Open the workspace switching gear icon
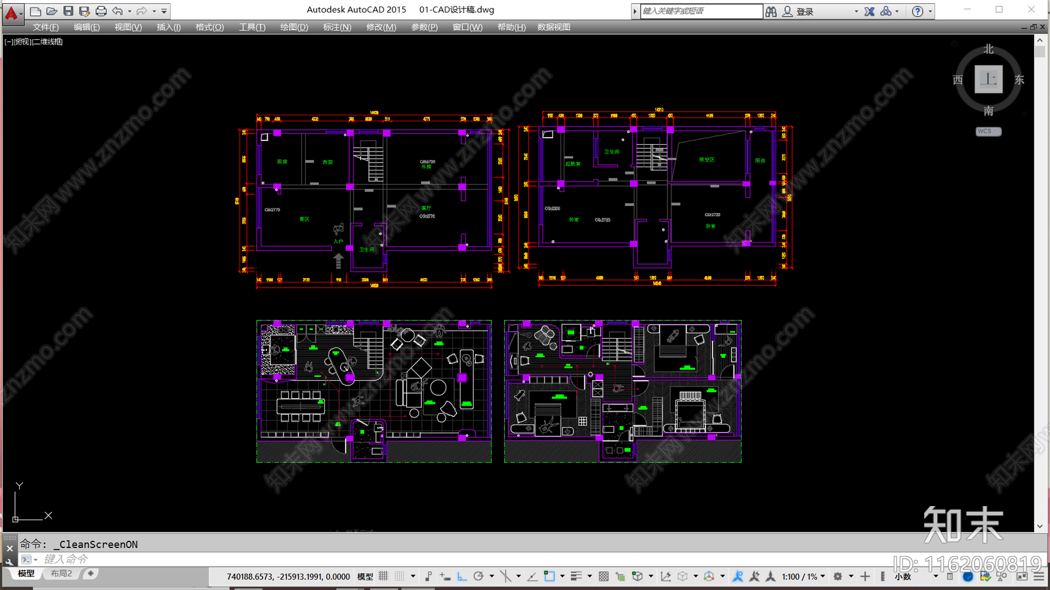 point(838,576)
